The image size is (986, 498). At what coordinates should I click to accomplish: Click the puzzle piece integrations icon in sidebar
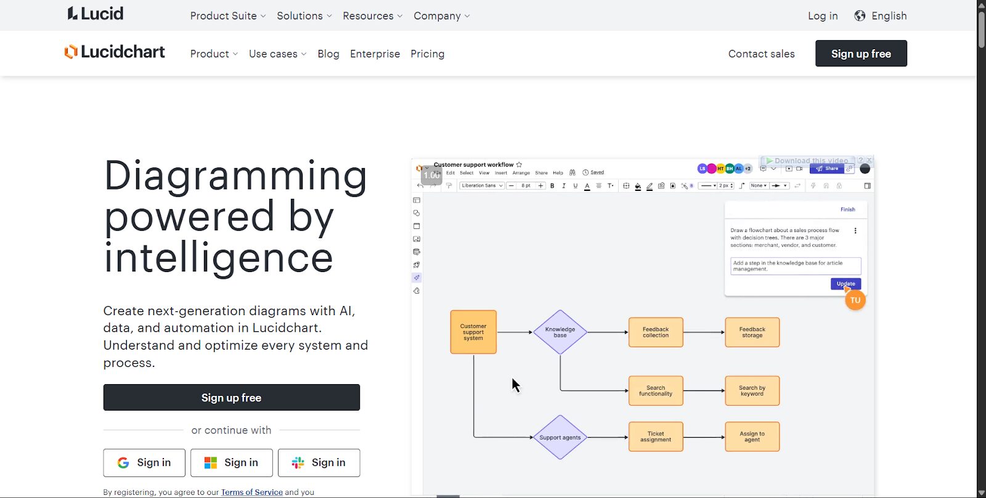tap(417, 291)
